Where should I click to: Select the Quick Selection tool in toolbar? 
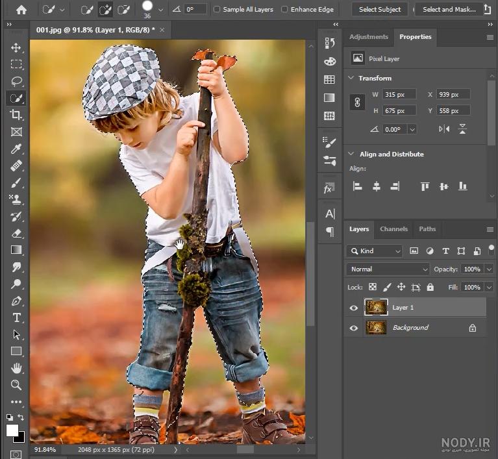coord(16,98)
